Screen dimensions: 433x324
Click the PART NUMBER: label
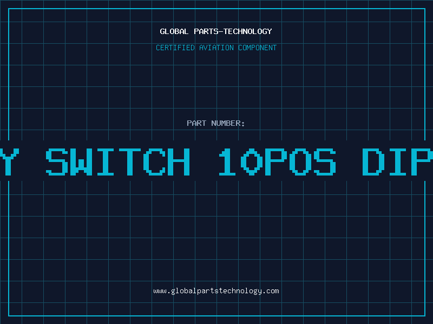tap(216, 123)
